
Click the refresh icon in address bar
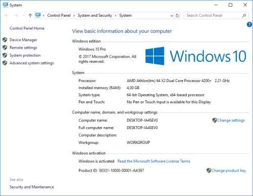(177, 16)
